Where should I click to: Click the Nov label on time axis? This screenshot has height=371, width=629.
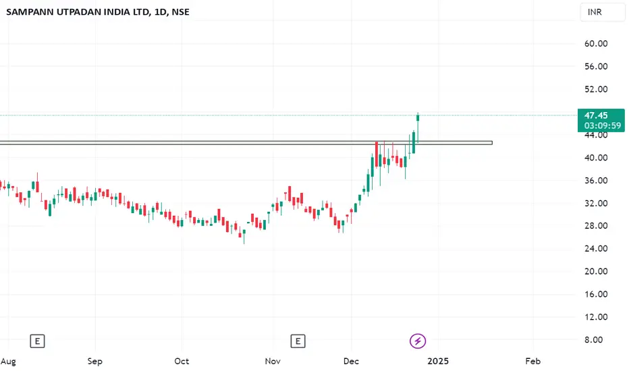[273, 362]
